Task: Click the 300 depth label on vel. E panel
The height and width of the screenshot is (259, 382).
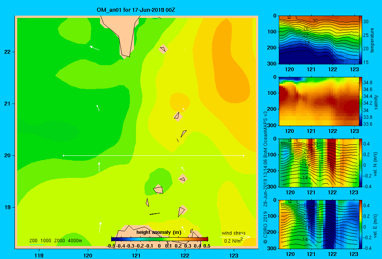Action: pos(272,248)
